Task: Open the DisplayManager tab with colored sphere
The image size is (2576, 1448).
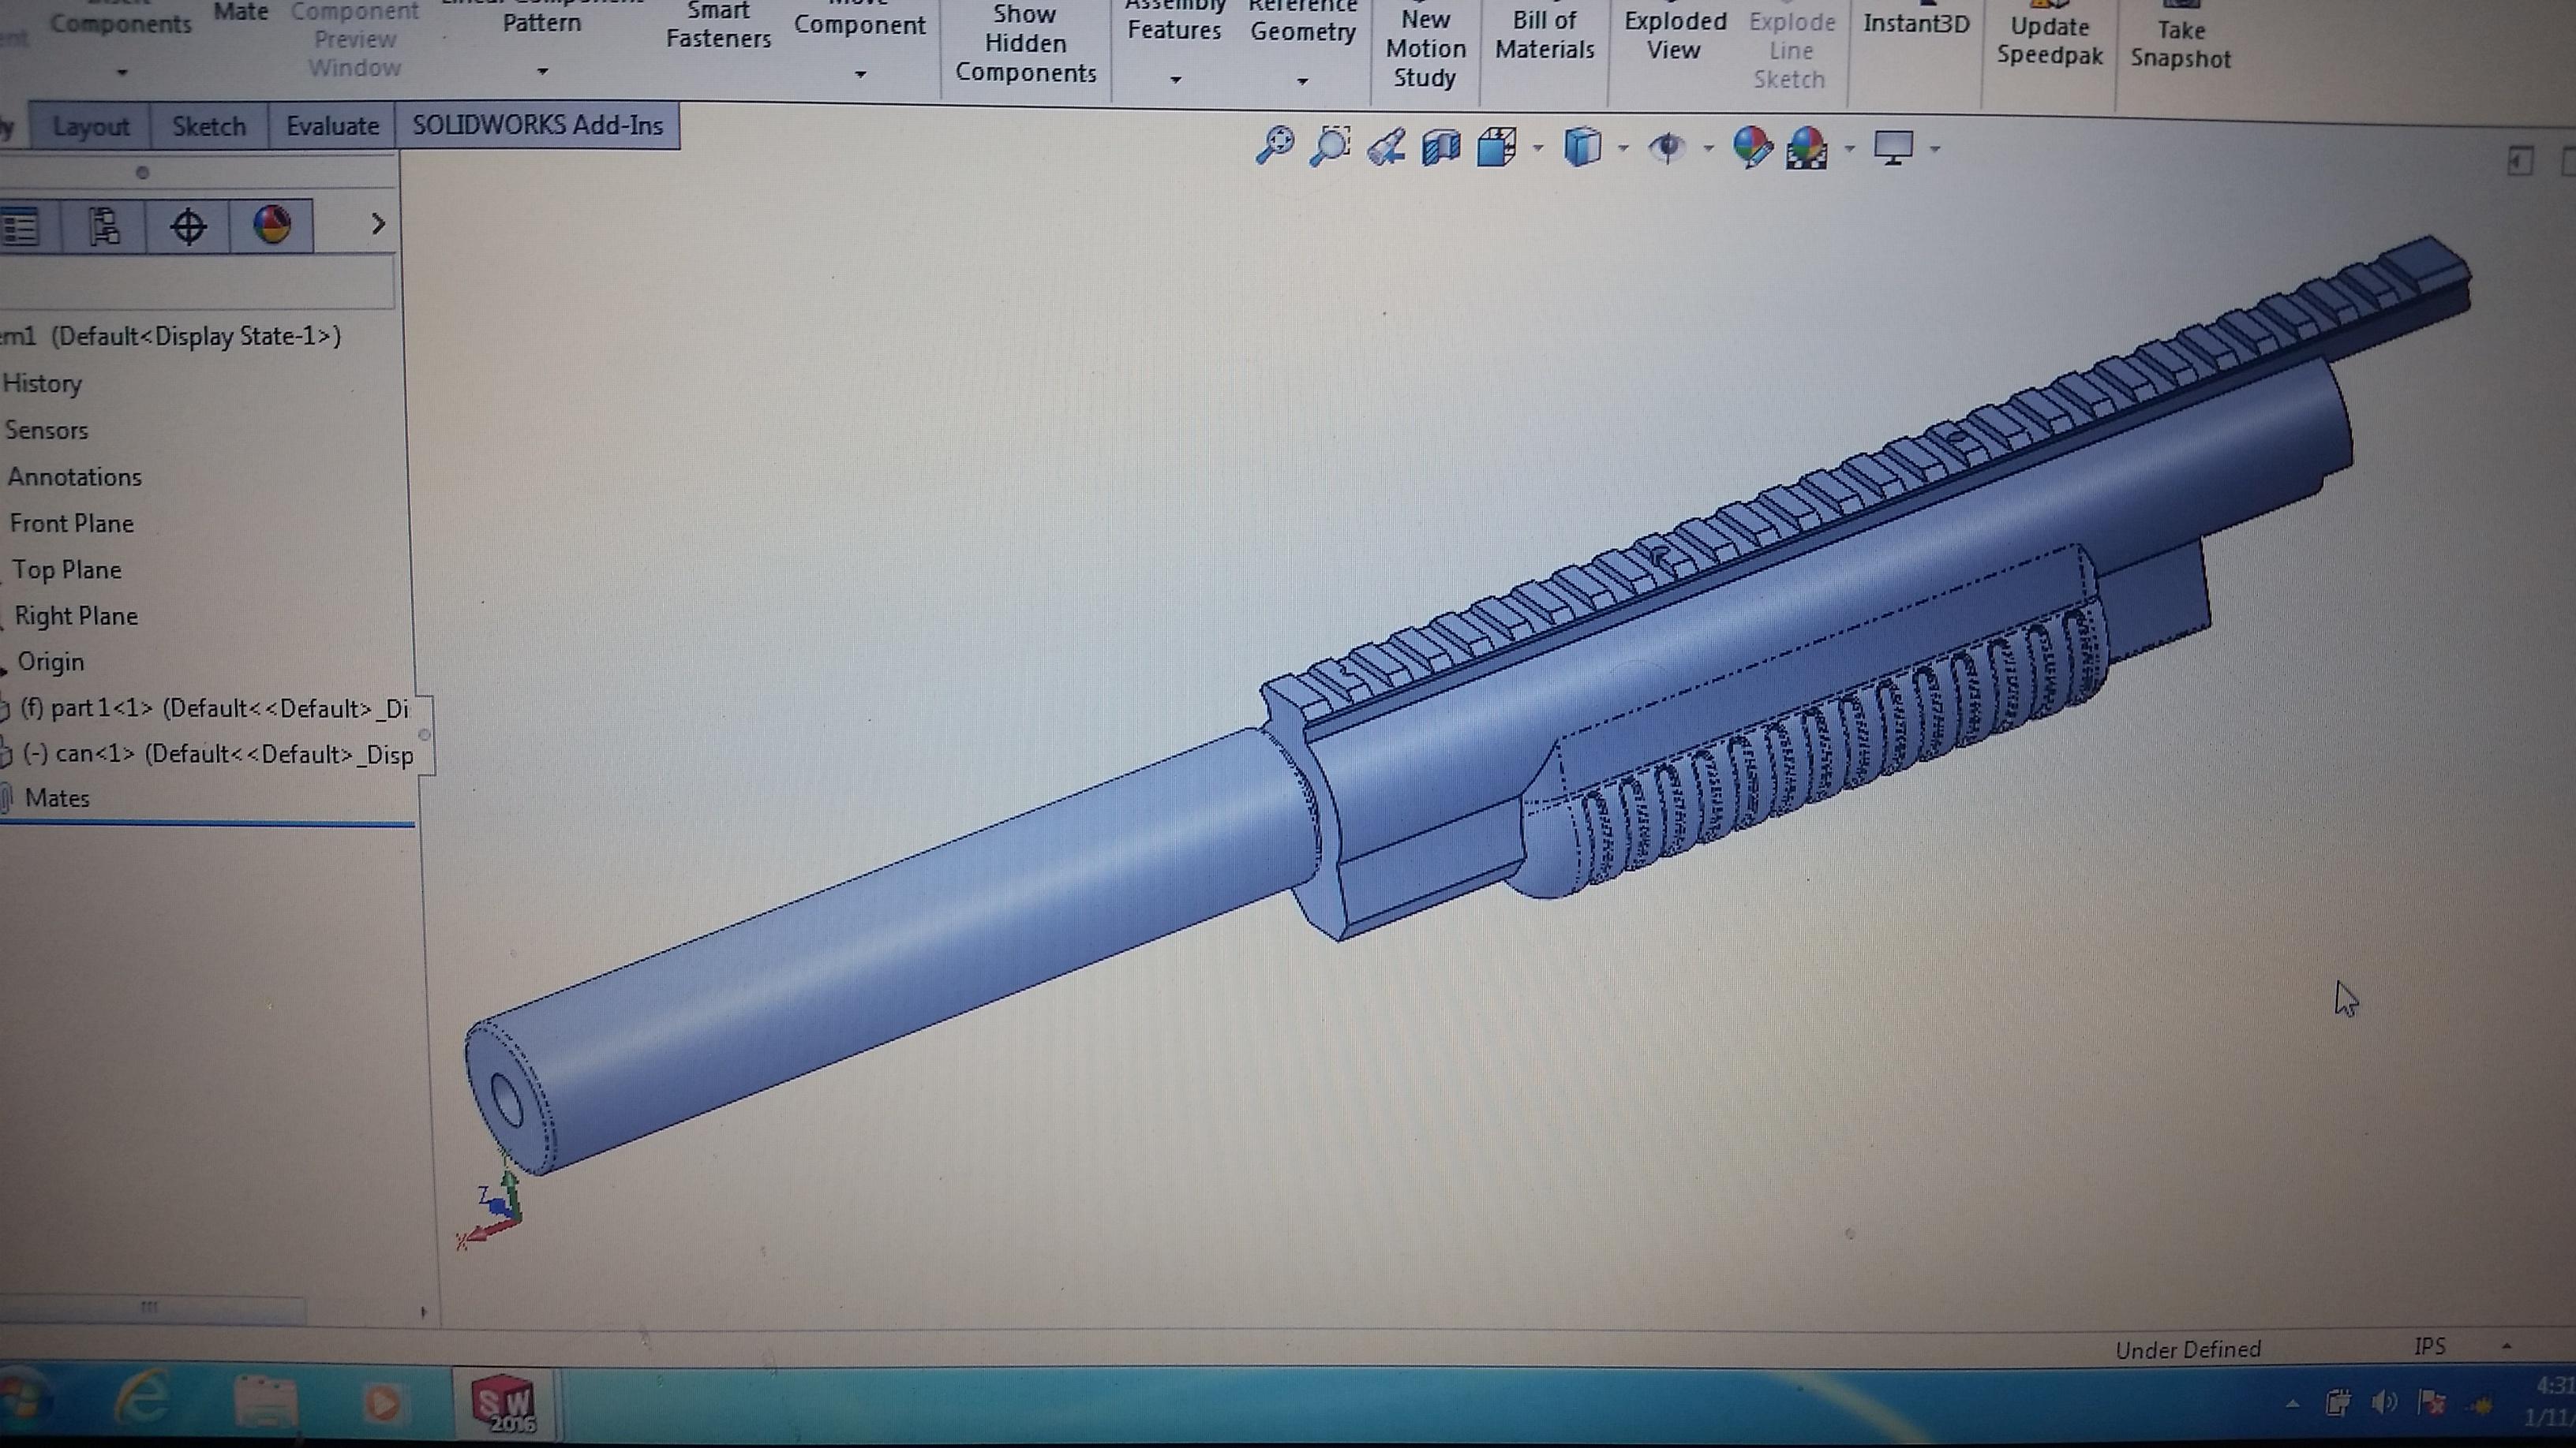Action: pos(272,225)
